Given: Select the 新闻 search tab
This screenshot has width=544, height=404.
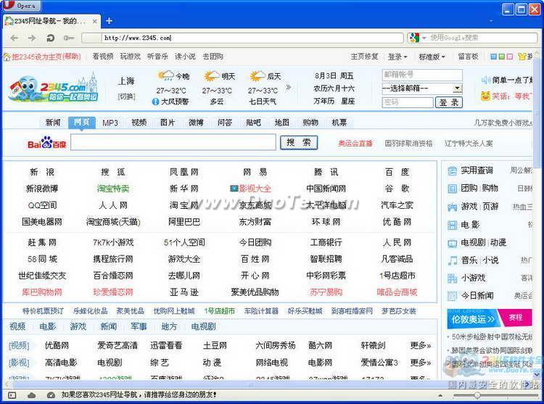Looking at the screenshot, I should pyautogui.click(x=53, y=123).
